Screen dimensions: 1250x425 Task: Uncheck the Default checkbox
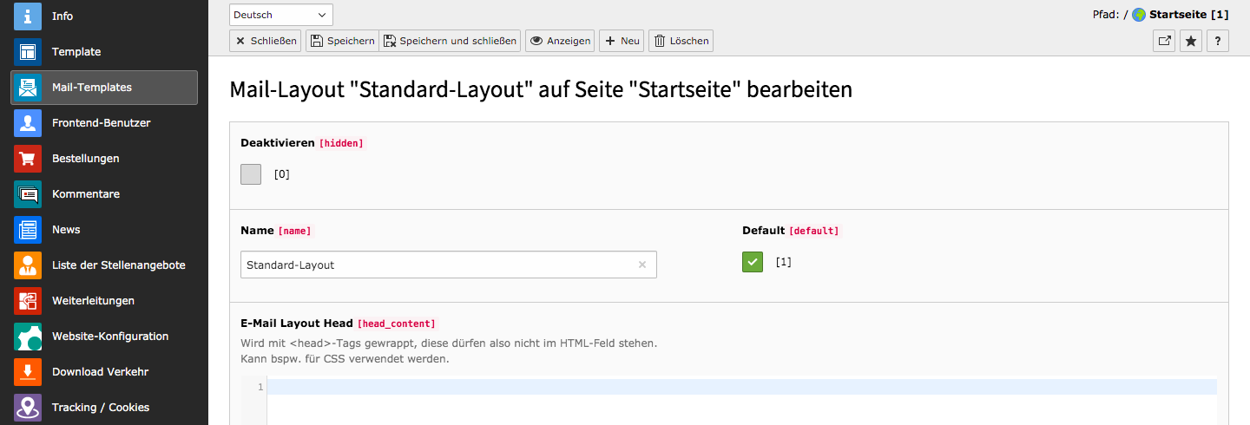pyautogui.click(x=753, y=262)
